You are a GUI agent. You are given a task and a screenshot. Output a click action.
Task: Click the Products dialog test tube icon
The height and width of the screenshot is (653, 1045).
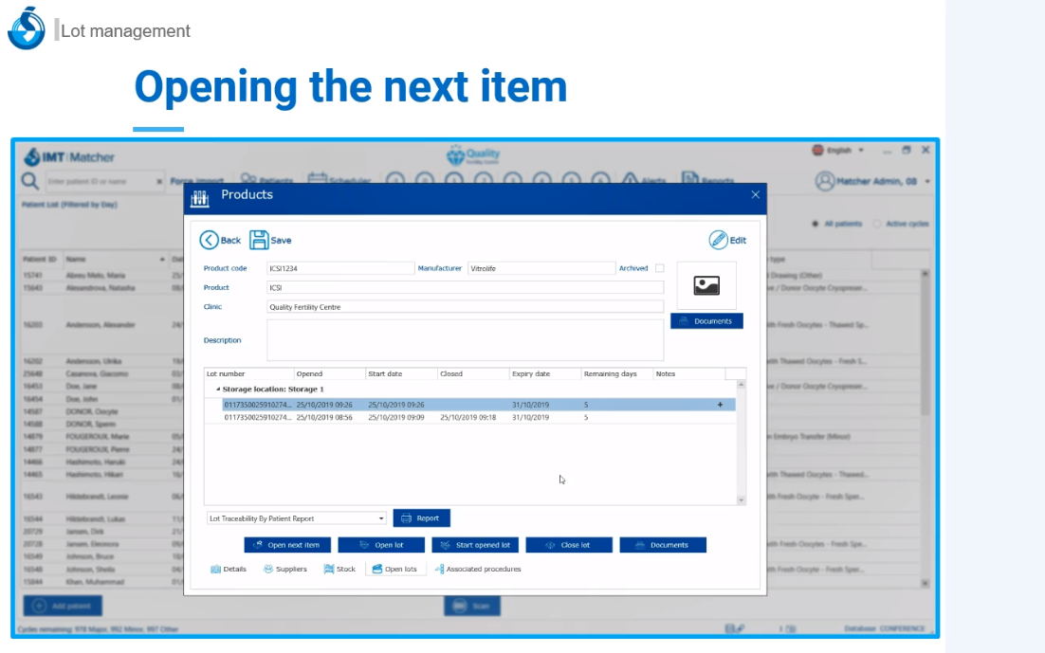[x=199, y=198]
